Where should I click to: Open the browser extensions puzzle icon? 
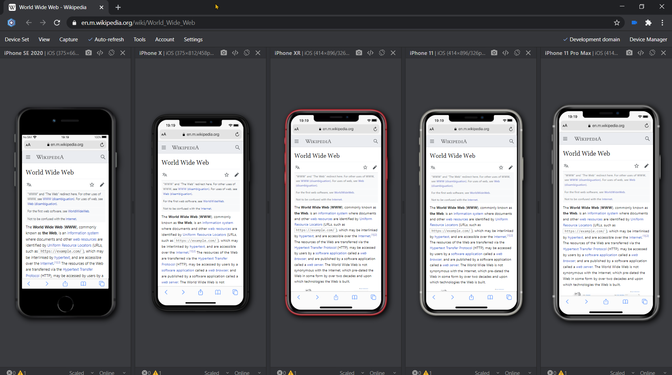648,22
